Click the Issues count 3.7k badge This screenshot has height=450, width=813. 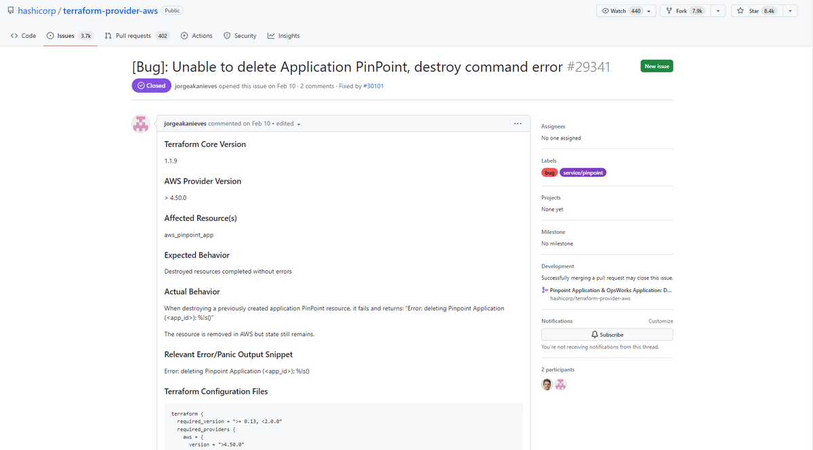tap(86, 36)
